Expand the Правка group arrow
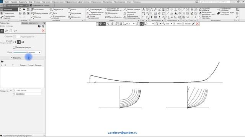The width and height of the screenshot is (245, 137). [x=138, y=20]
